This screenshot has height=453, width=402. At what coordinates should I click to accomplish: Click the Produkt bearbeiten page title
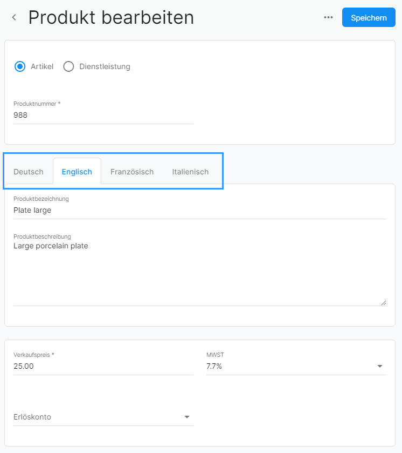[111, 18]
